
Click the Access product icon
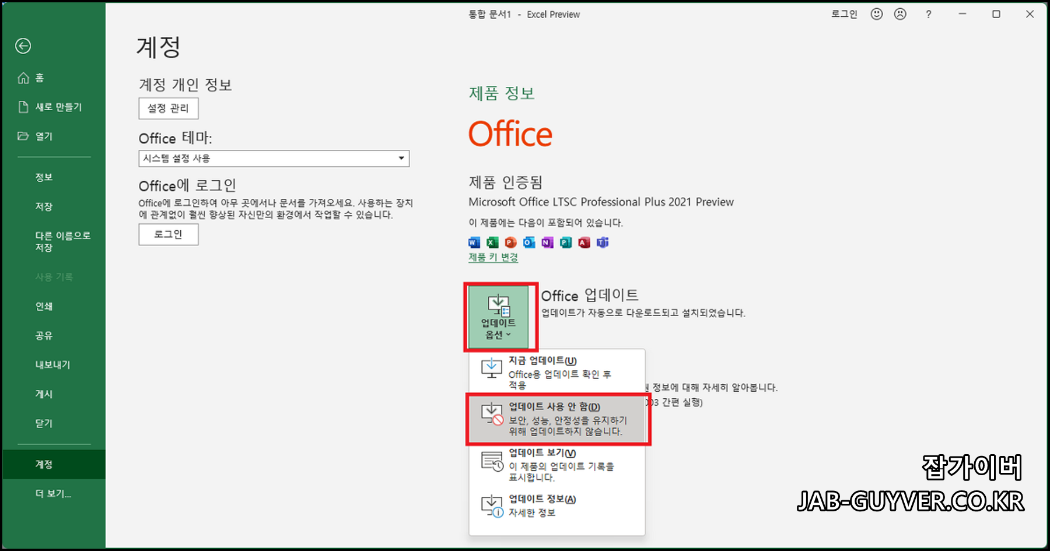click(583, 242)
